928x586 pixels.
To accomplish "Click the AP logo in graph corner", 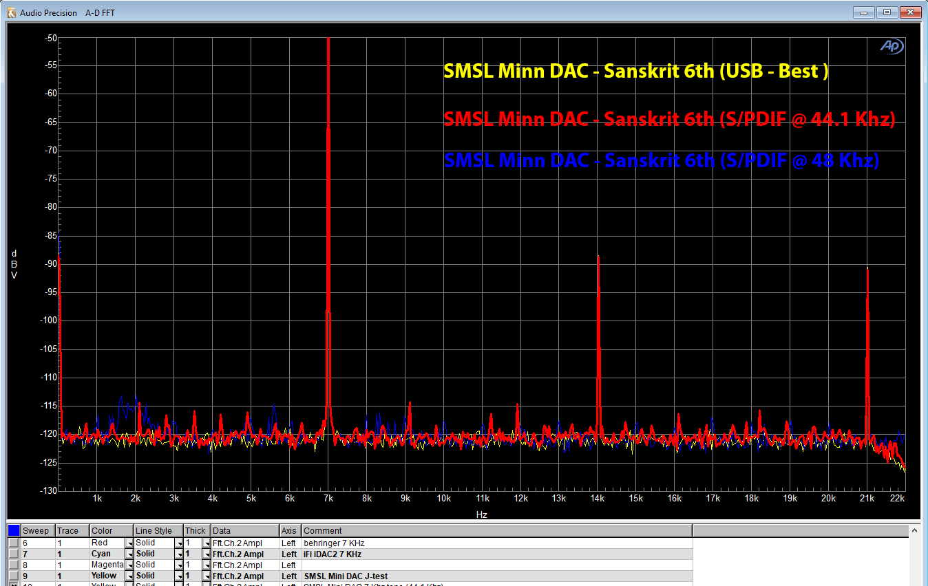I will pyautogui.click(x=892, y=46).
